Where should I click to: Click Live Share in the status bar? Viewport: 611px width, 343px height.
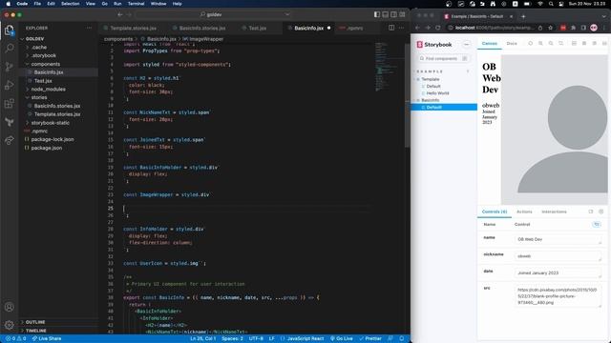(x=47, y=338)
